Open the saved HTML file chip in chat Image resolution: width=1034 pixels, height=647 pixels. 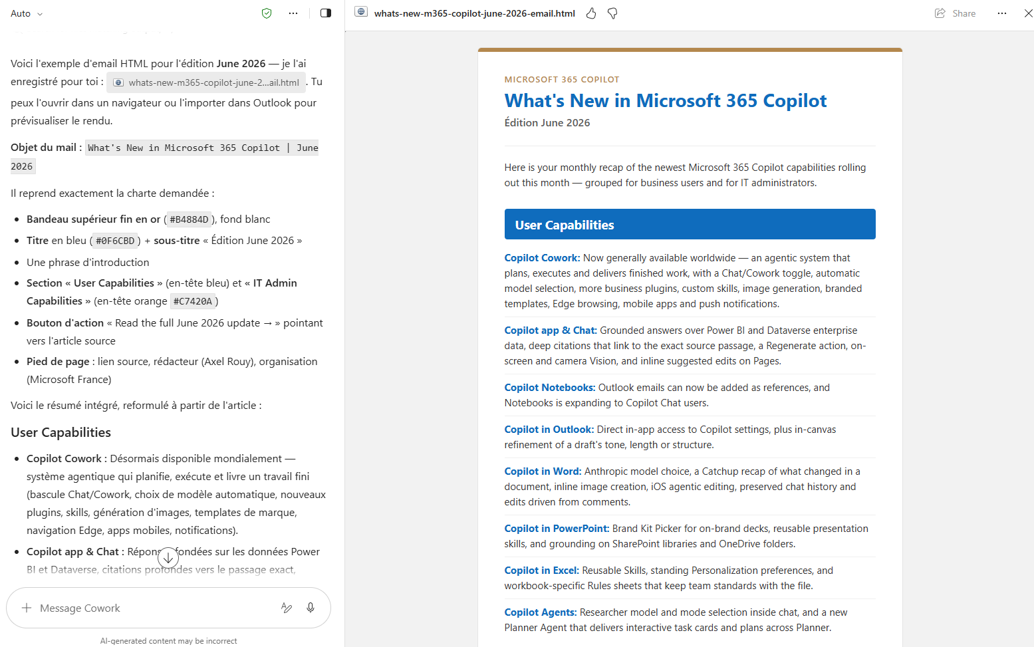point(206,82)
